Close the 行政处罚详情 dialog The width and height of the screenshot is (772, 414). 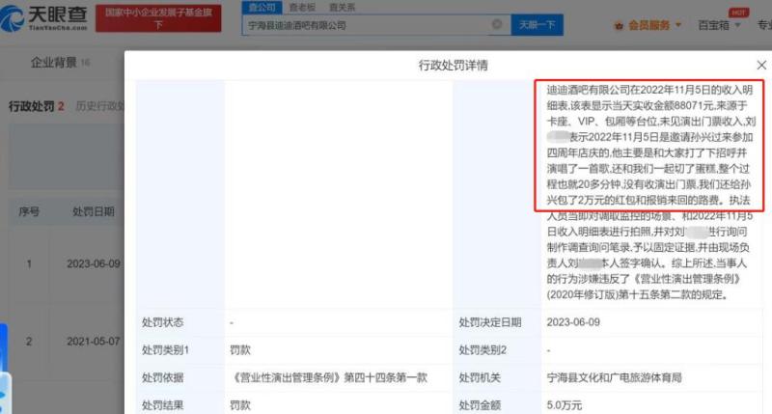(x=761, y=65)
